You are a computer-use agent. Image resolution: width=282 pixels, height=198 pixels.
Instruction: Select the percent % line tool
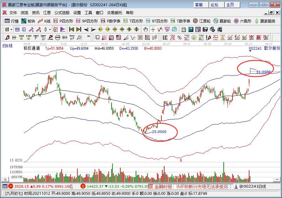180,38
